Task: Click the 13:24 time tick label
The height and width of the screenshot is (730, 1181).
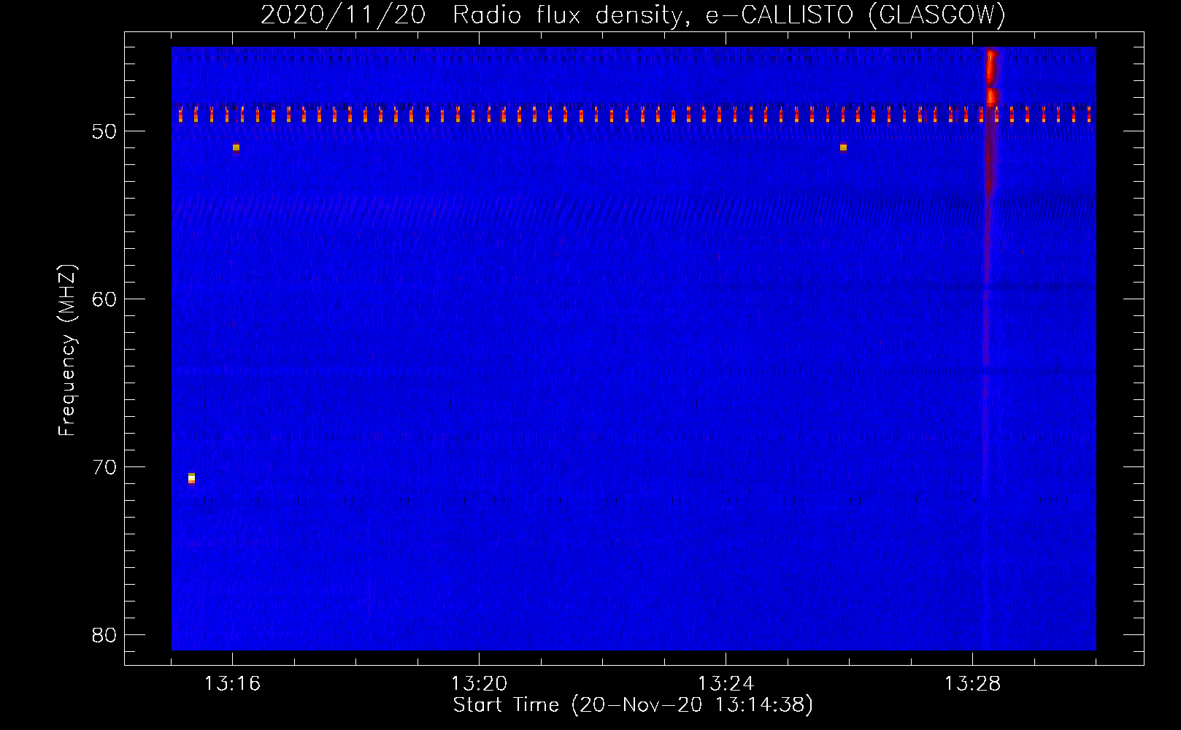Action: point(726,683)
